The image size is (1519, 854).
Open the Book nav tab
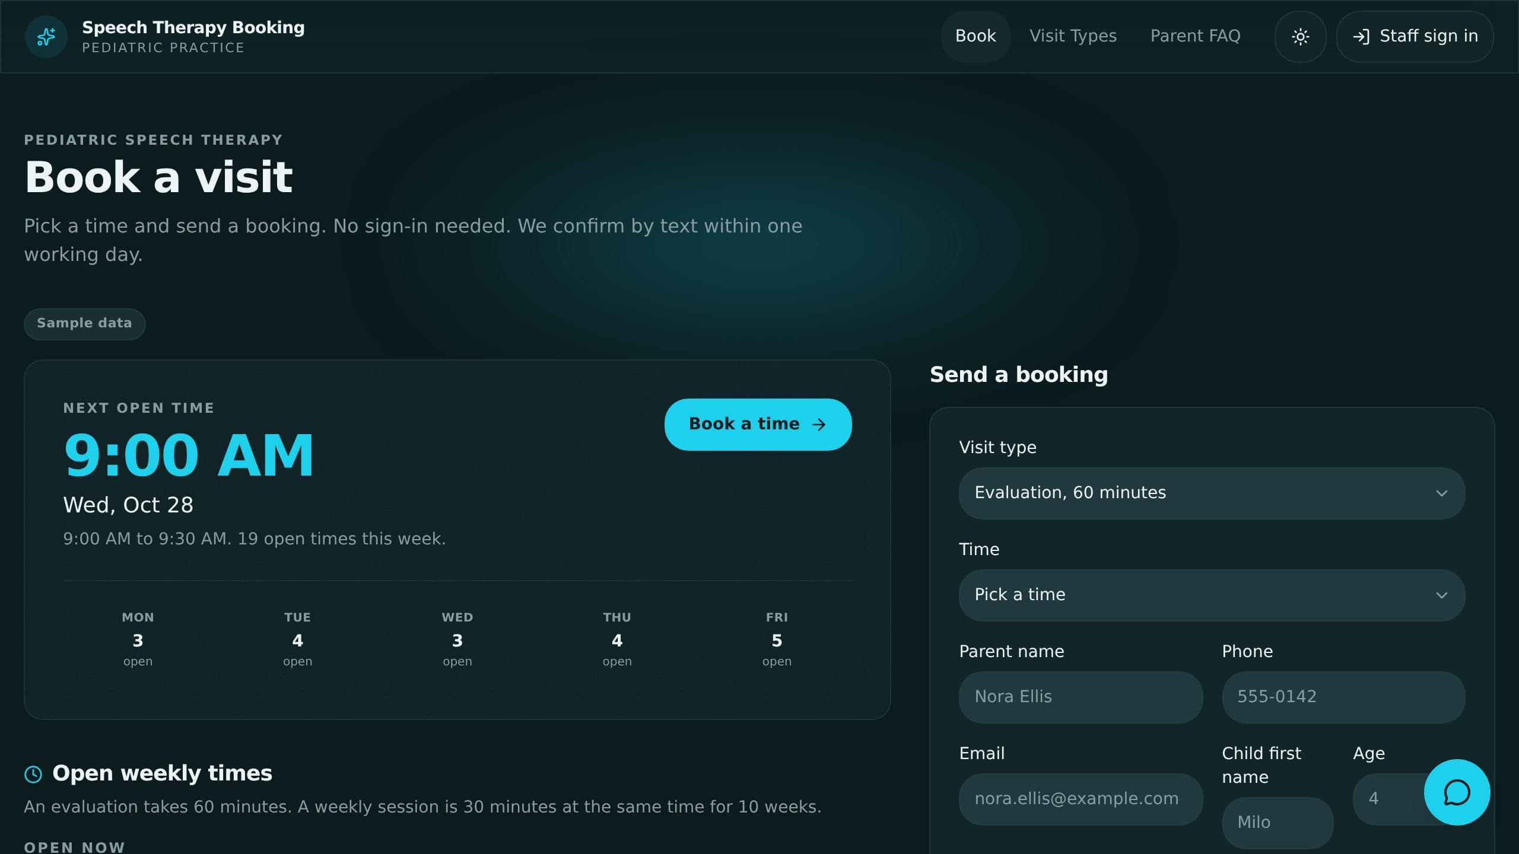pos(975,37)
